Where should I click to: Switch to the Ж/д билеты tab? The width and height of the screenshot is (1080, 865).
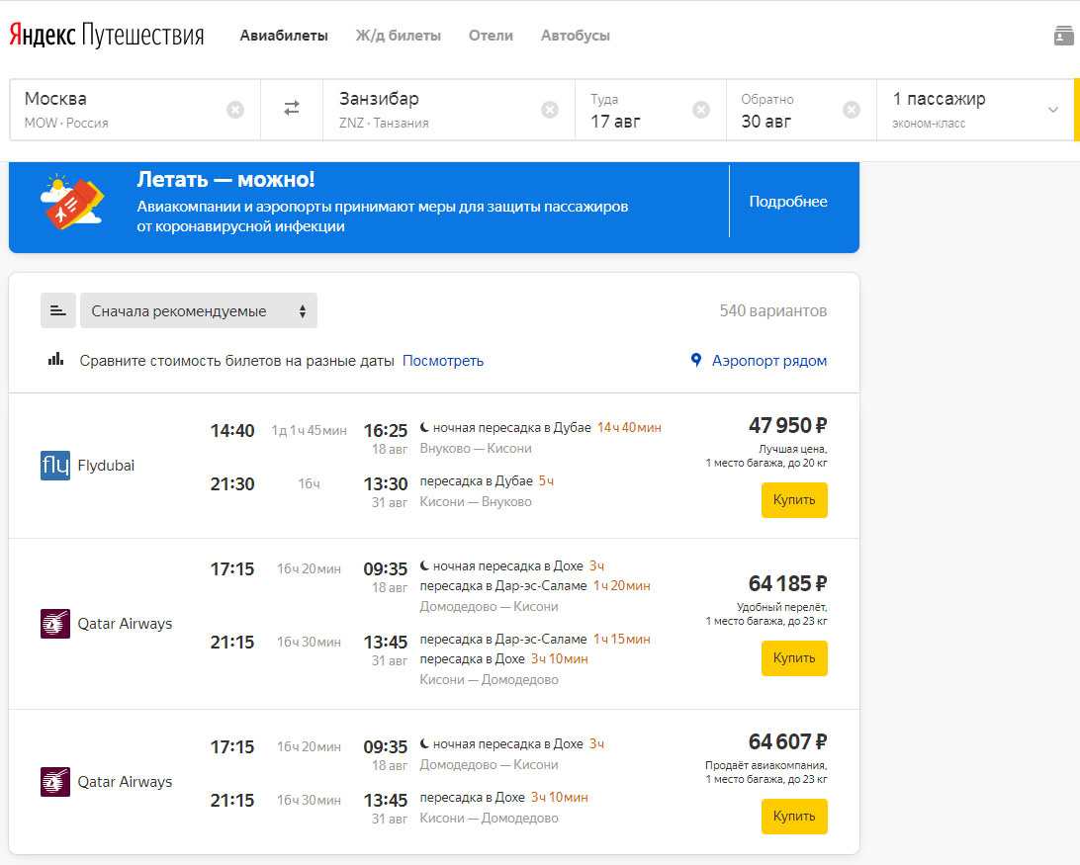click(399, 36)
